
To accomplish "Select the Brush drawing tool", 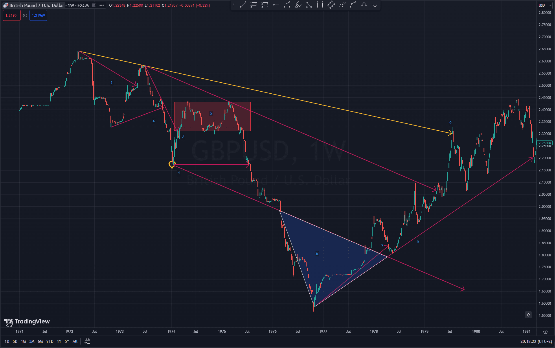I will tap(342, 5).
